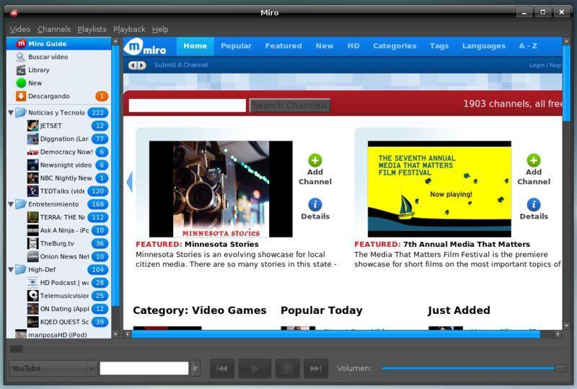Click the guide horizontal scrollbar
This screenshot has height=389, width=577.
[335, 334]
